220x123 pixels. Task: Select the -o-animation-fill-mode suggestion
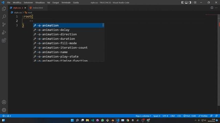[x=69, y=43]
